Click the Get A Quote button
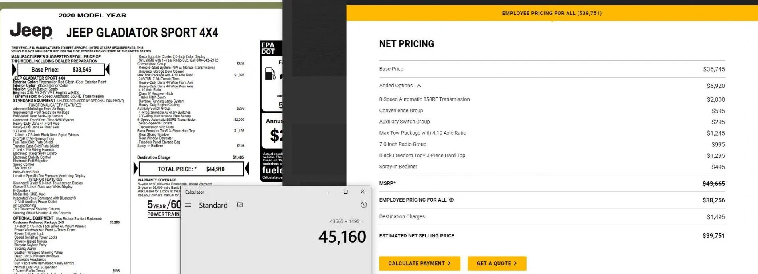Screen dimensions: 758x274 click(497, 263)
